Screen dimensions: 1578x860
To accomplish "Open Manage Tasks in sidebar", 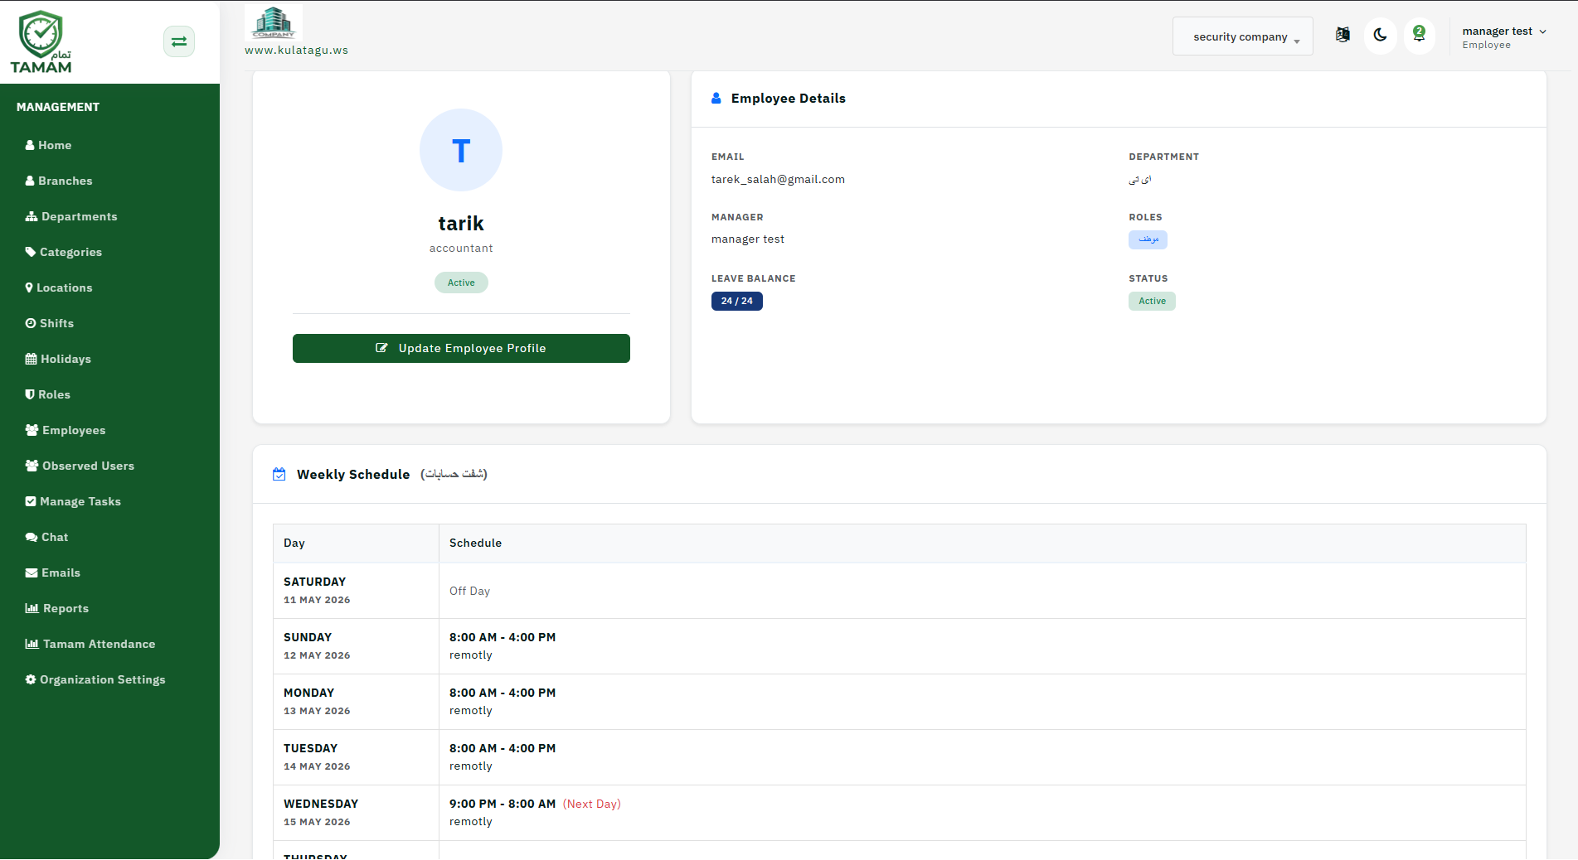I will click(x=80, y=501).
